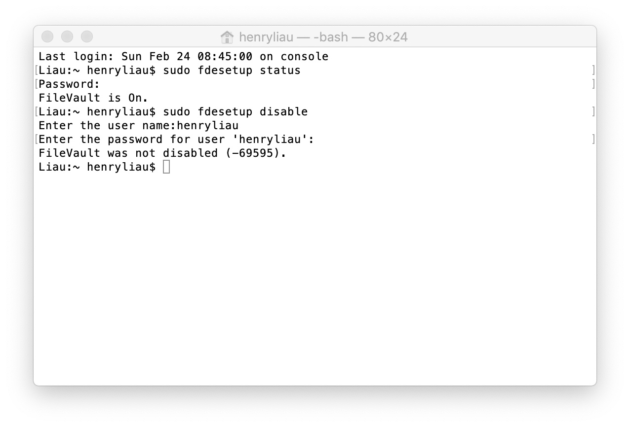Click the right bracket mark beside status command
Screen dimensions: 630x427
pyautogui.click(x=593, y=71)
